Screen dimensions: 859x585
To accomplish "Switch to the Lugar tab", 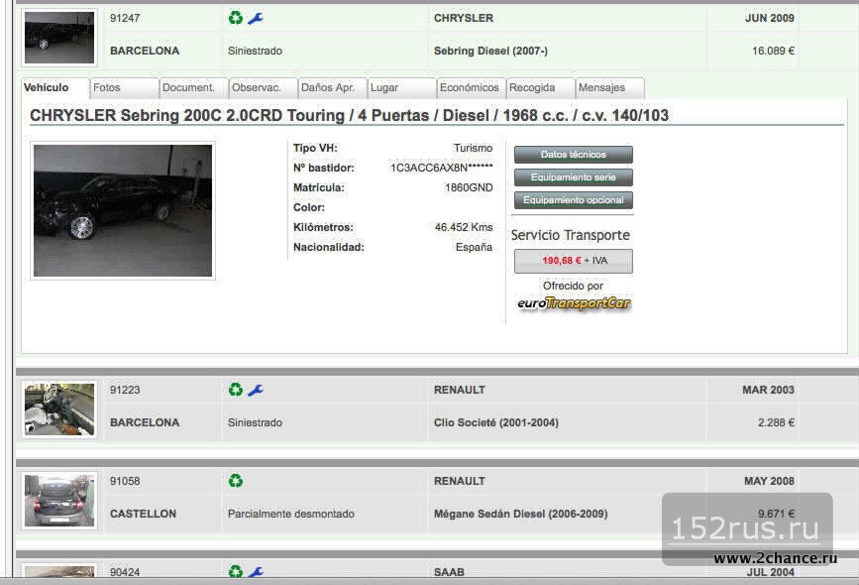I will (401, 87).
